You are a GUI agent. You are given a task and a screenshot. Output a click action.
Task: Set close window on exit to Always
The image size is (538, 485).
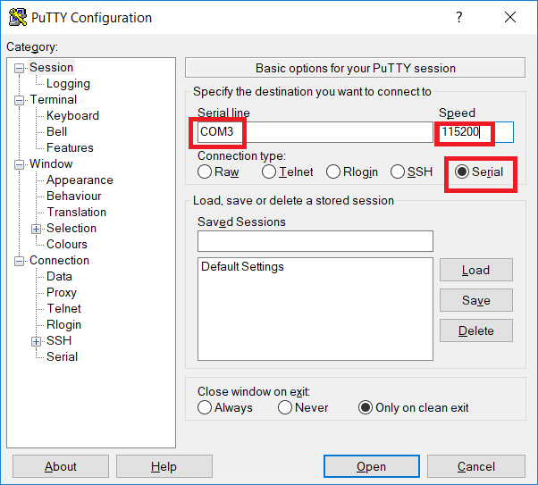point(224,407)
